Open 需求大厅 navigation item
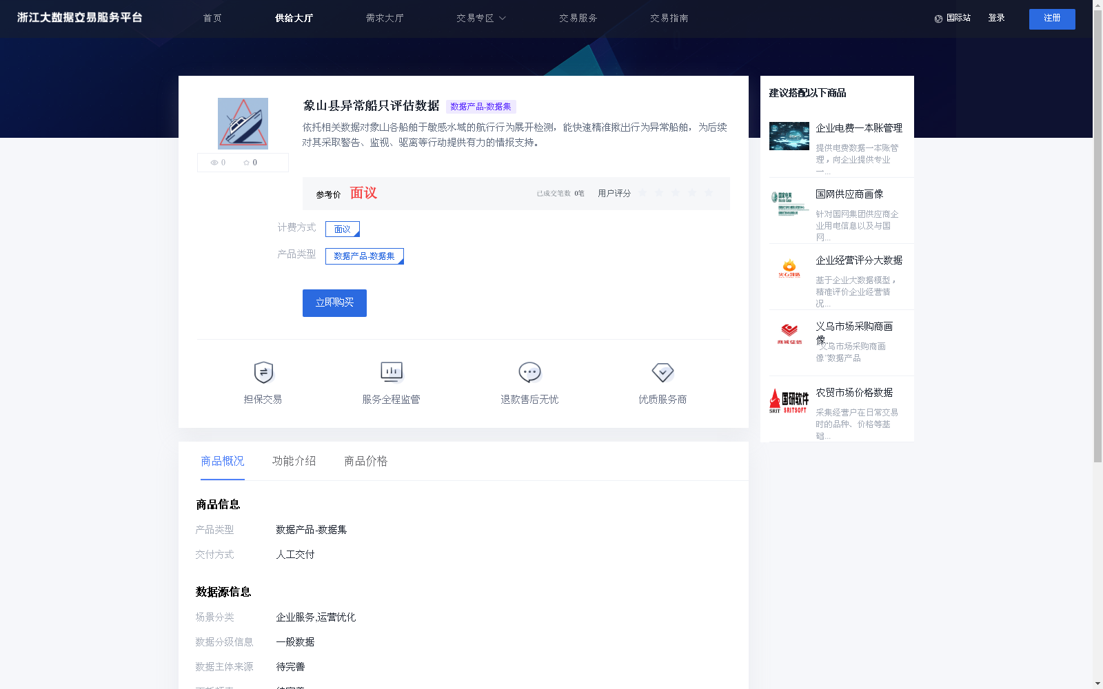1103x689 pixels. [x=385, y=19]
